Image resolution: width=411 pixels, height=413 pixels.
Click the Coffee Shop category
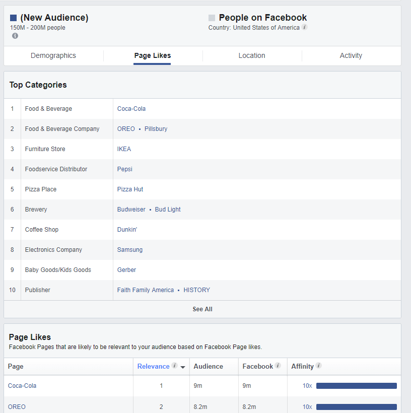coord(42,230)
